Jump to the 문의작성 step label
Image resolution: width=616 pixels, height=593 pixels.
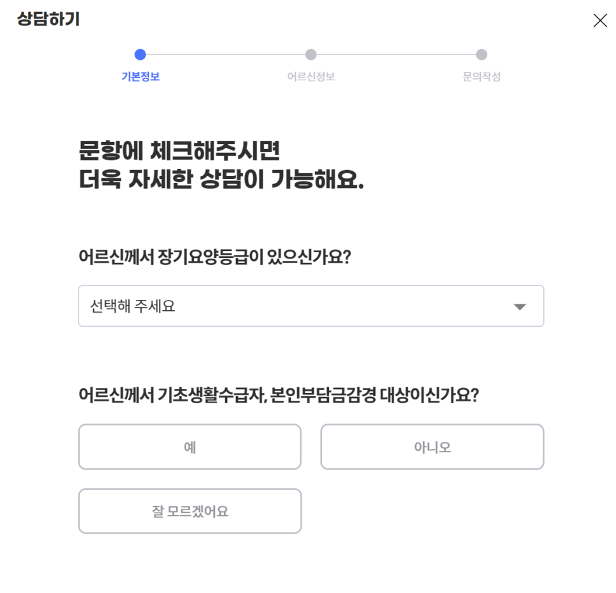coord(481,77)
